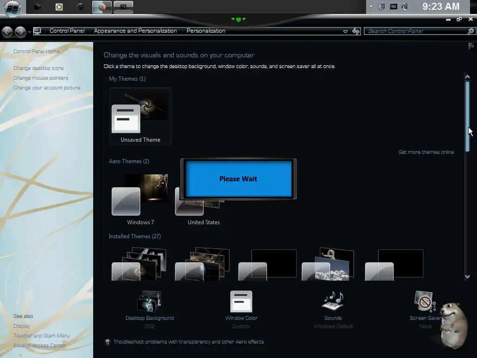Click the Forward navigation arrow
Screen dimensions: 477x358
(x=20, y=31)
